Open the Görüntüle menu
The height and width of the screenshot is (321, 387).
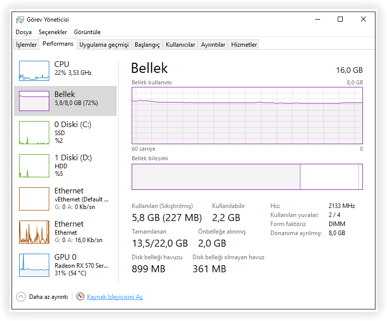coord(87,32)
